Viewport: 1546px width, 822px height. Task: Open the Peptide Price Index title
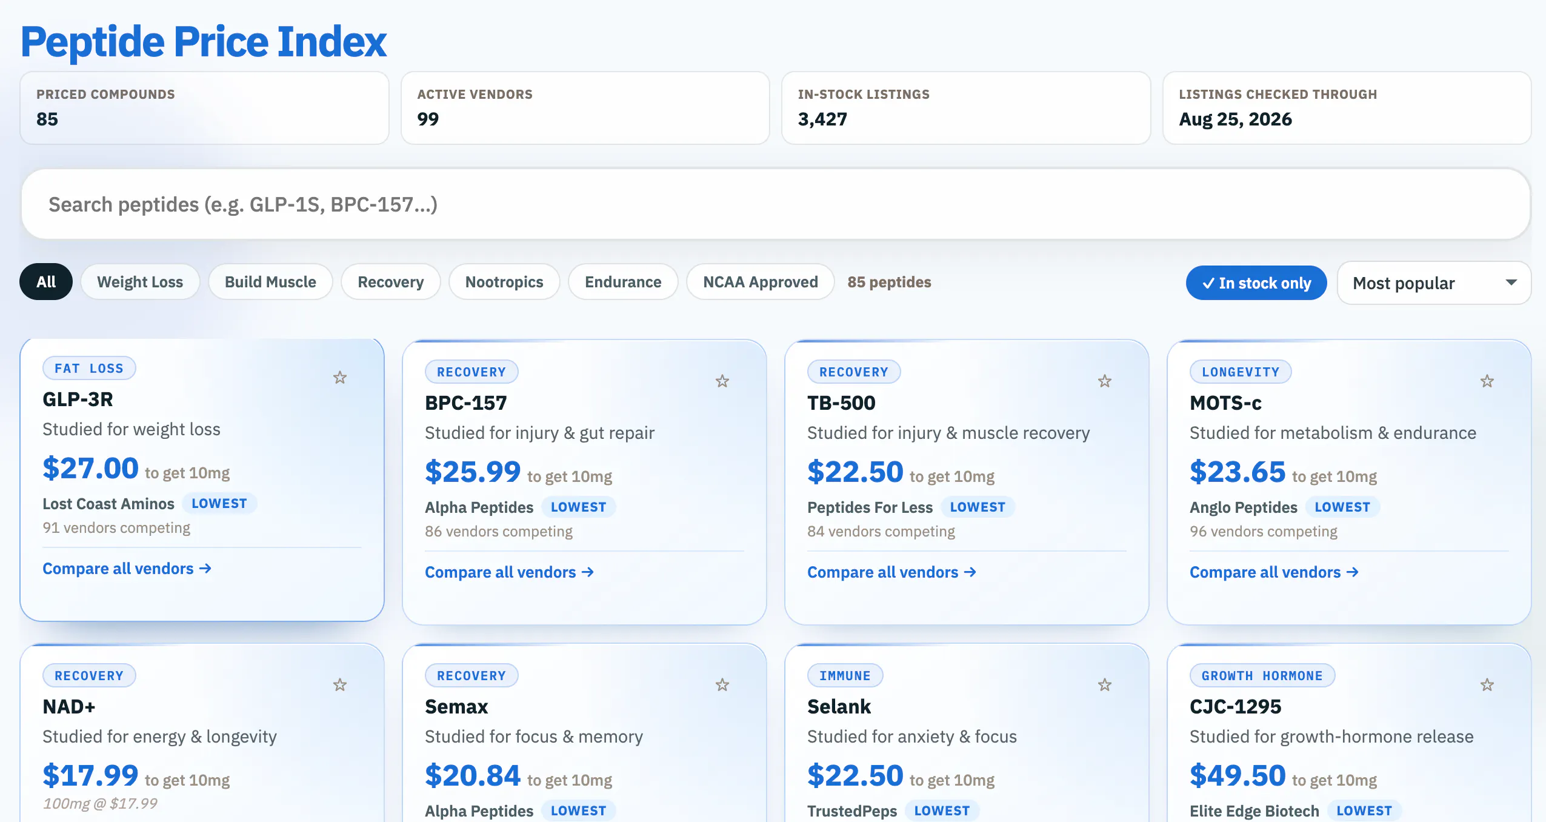coord(204,42)
